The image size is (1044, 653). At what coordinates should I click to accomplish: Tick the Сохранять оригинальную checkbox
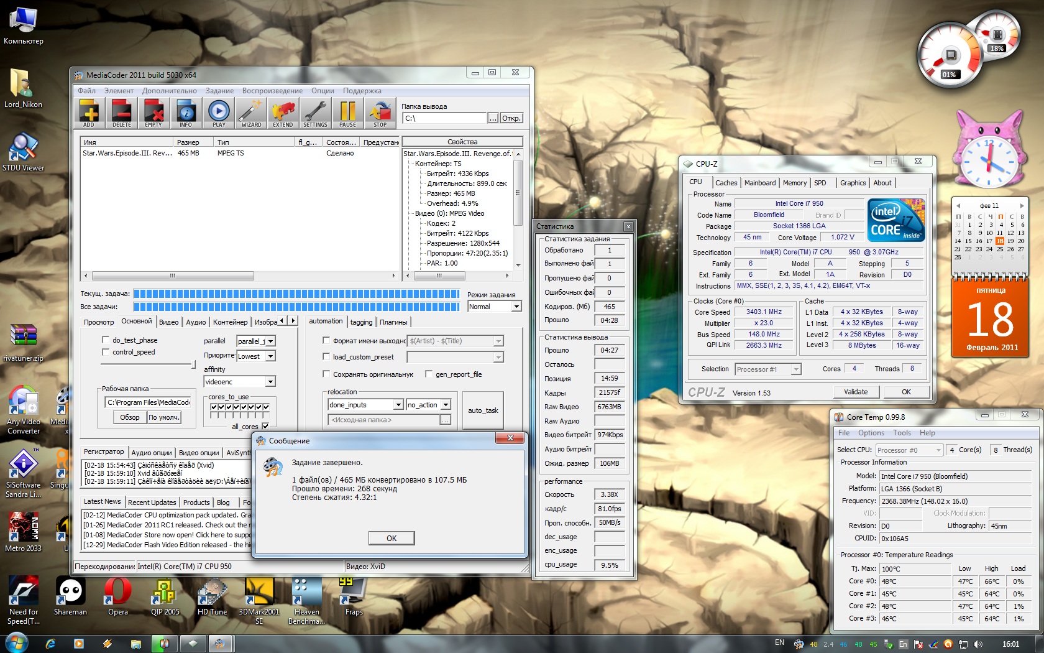point(326,374)
